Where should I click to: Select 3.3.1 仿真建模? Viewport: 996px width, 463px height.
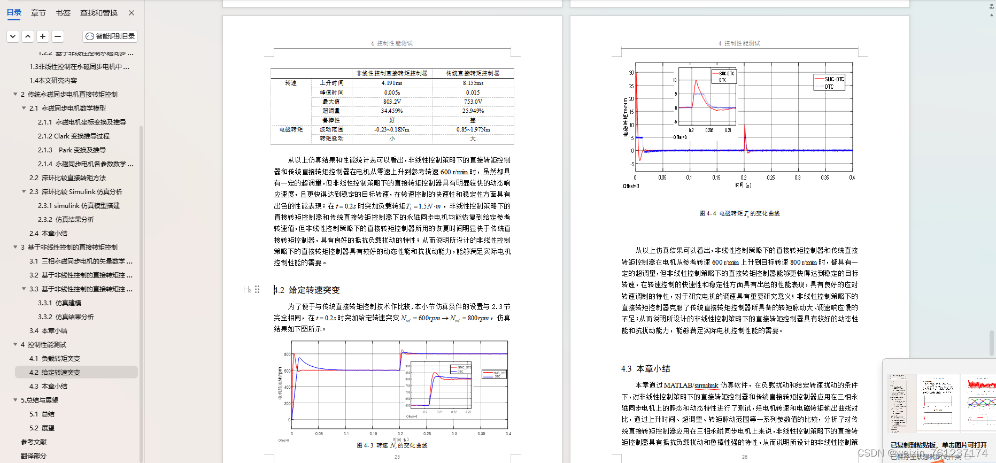point(59,303)
